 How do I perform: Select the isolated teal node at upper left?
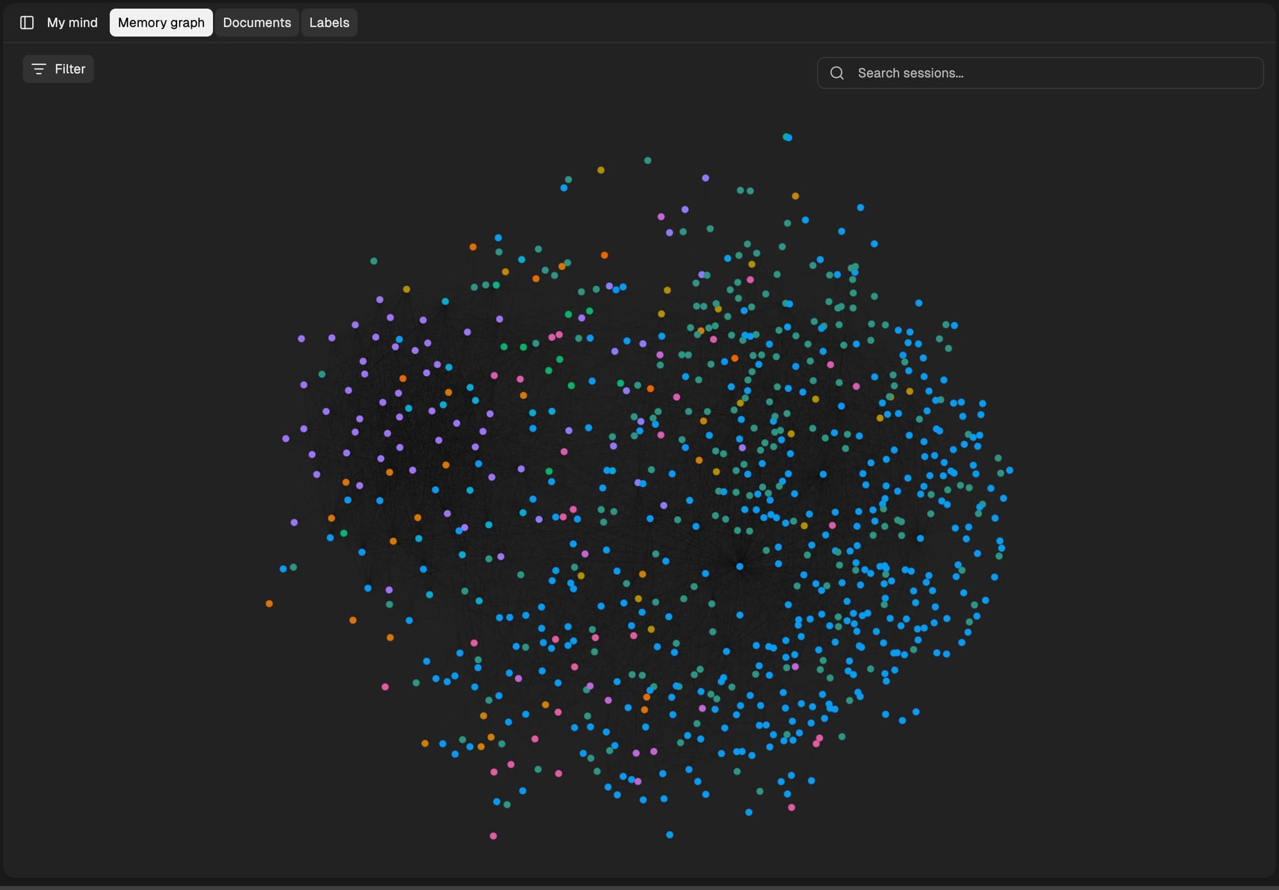coord(373,261)
